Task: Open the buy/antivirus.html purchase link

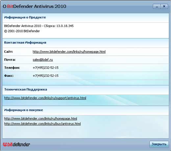Action: (x=42, y=124)
